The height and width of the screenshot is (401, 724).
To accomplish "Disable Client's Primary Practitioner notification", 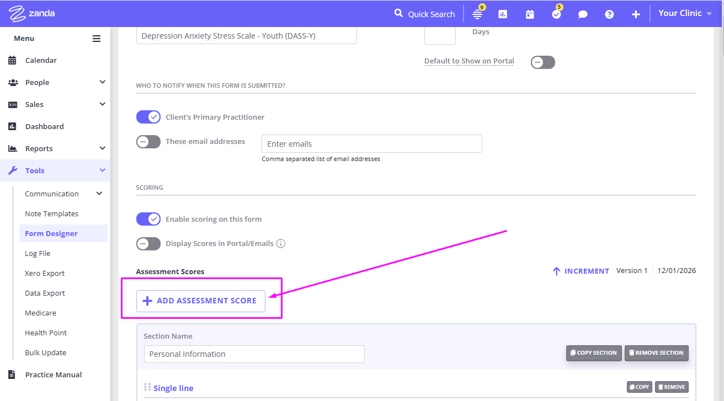I will (x=148, y=116).
